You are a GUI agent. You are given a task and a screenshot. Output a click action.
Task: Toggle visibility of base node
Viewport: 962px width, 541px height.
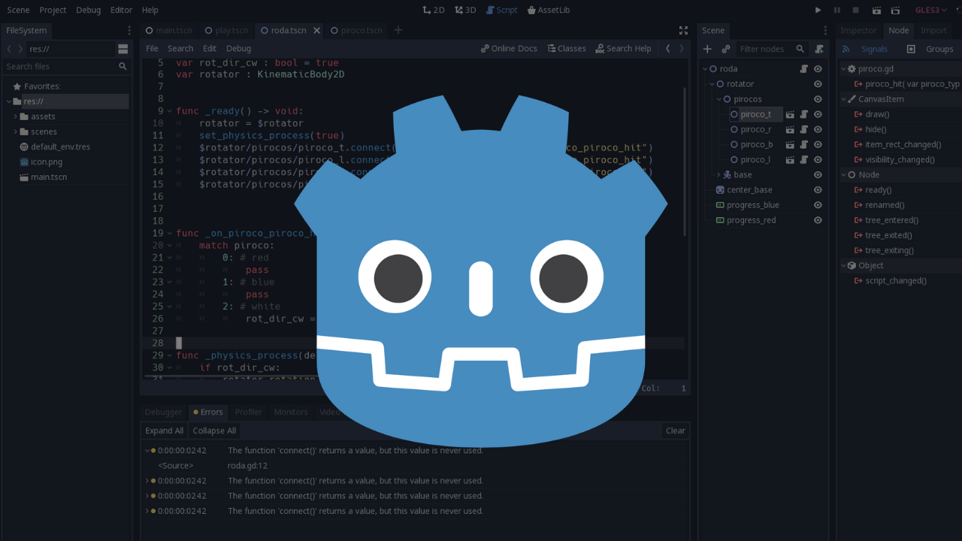(x=818, y=174)
